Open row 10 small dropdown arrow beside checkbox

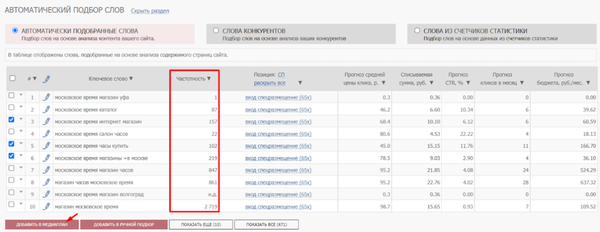click(21, 204)
